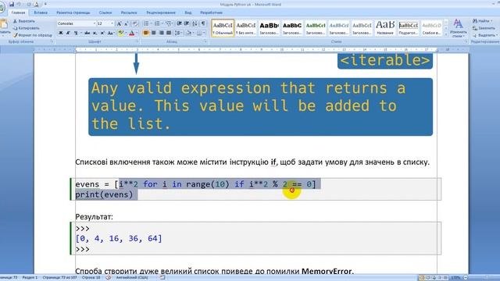
Task: Click the Undo icon in quick access toolbar
Action: click(20, 4)
